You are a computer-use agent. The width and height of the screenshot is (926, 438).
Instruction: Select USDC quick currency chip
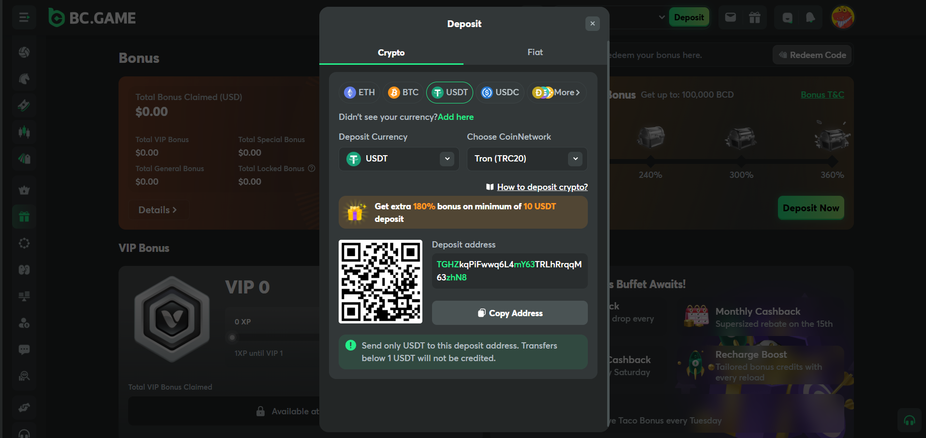(500, 92)
